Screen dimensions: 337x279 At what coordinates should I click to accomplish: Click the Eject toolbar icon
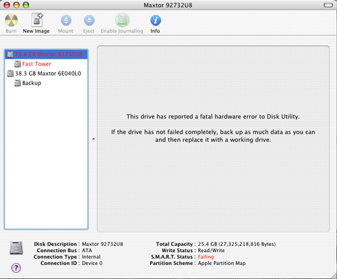pyautogui.click(x=89, y=20)
